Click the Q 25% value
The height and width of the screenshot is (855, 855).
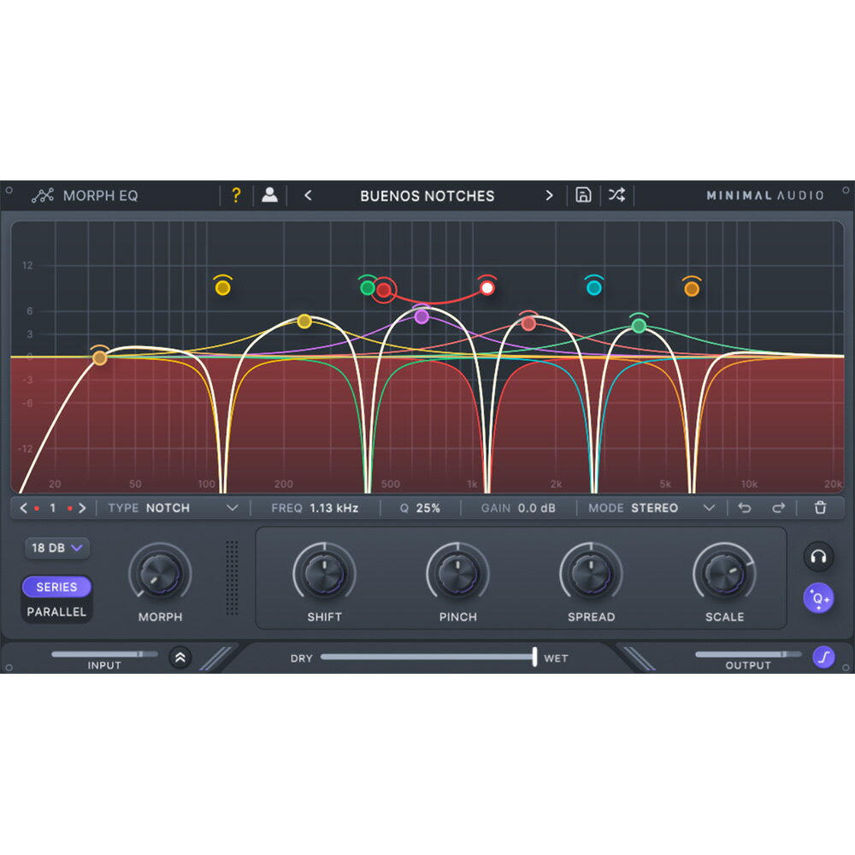click(428, 508)
